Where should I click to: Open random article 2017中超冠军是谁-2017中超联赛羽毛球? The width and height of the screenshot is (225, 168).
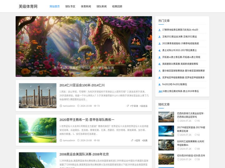click(x=191, y=129)
